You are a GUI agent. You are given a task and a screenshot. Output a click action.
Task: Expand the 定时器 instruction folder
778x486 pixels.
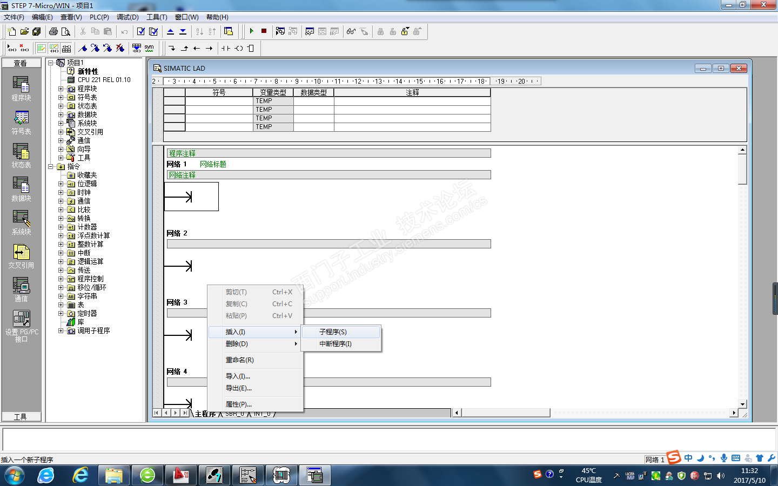[61, 313]
